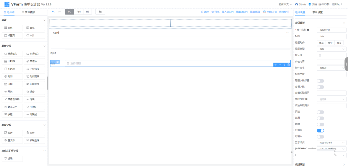Pick the 时间 time field

tap(12, 76)
